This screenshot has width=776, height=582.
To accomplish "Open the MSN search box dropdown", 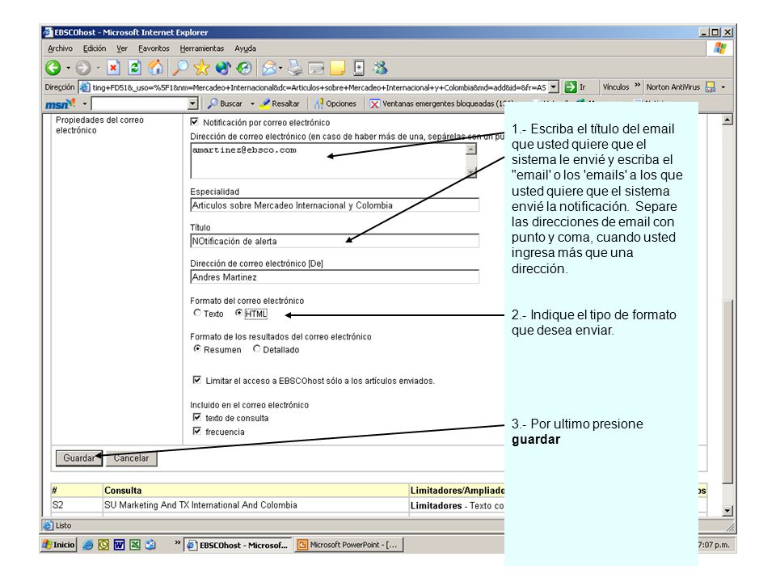I will tap(193, 103).
